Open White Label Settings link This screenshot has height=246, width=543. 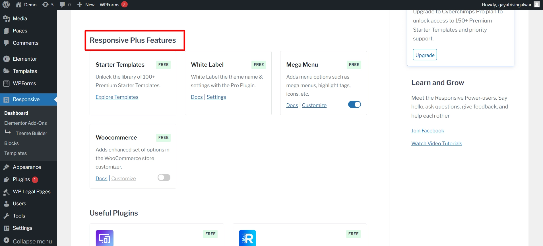point(216,97)
